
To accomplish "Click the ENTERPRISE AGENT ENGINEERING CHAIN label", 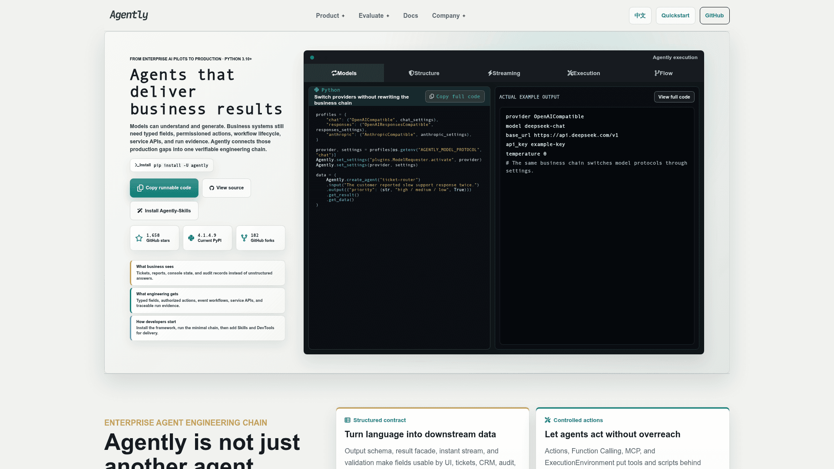I will tap(185, 423).
